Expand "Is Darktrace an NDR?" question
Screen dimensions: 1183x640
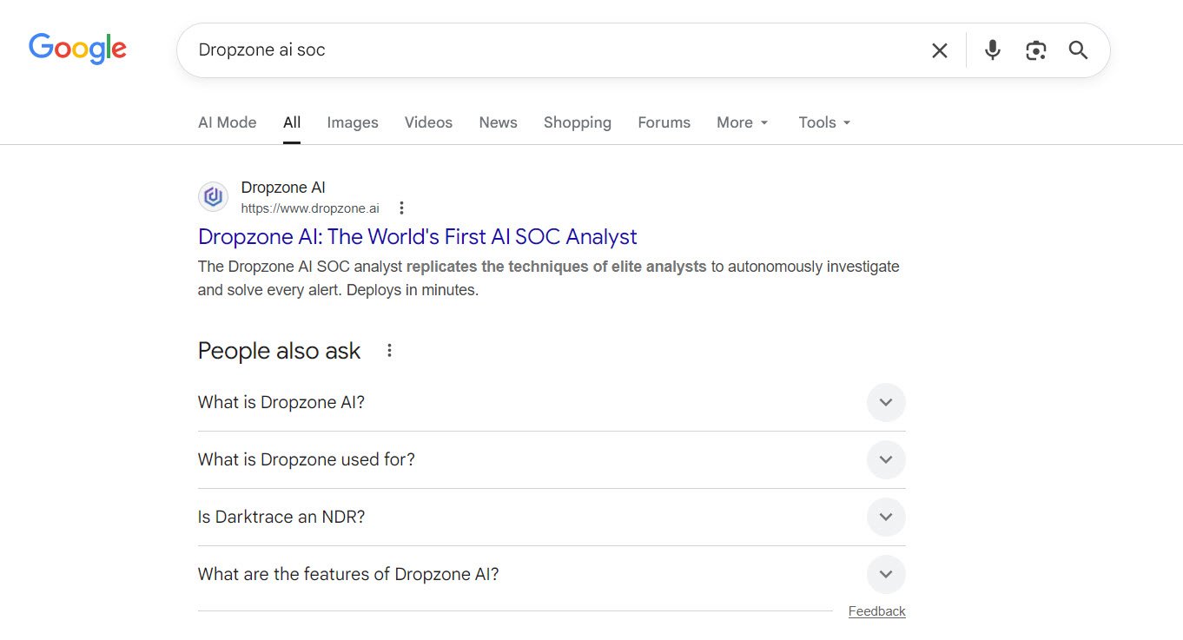pyautogui.click(x=885, y=518)
